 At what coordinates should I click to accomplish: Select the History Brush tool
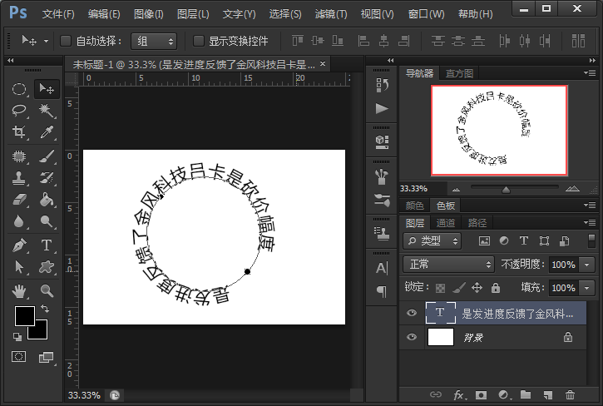click(x=47, y=178)
